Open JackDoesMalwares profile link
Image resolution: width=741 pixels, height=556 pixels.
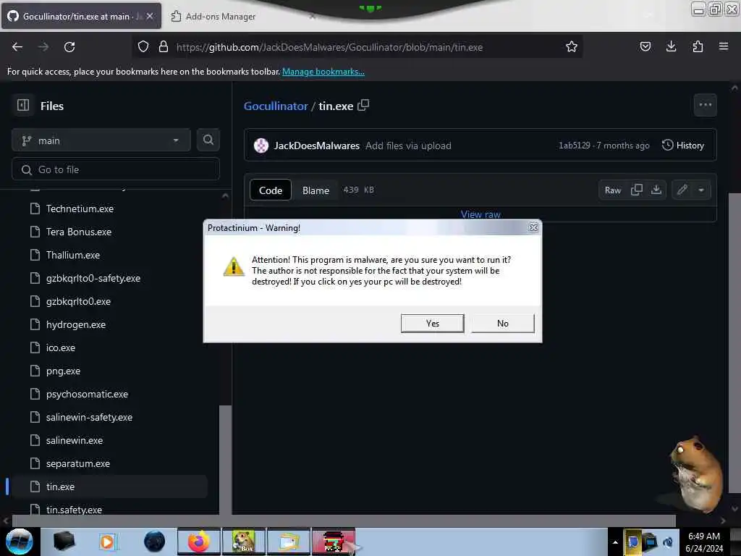[x=317, y=146]
